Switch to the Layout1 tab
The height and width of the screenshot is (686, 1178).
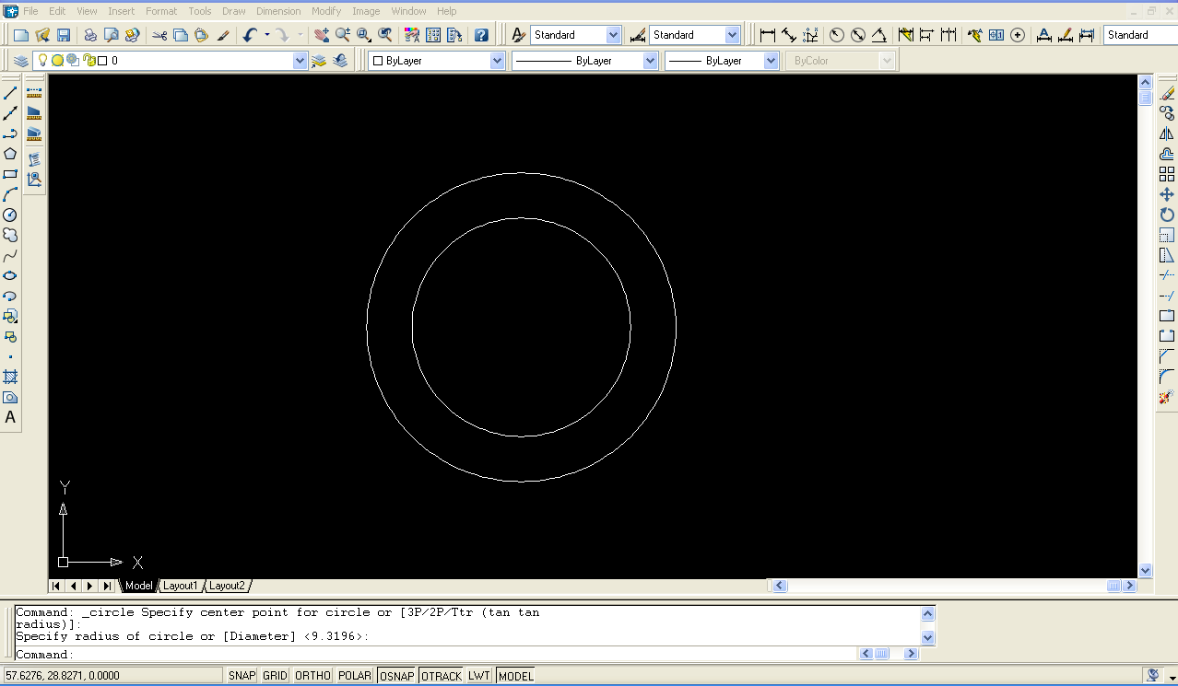181,585
